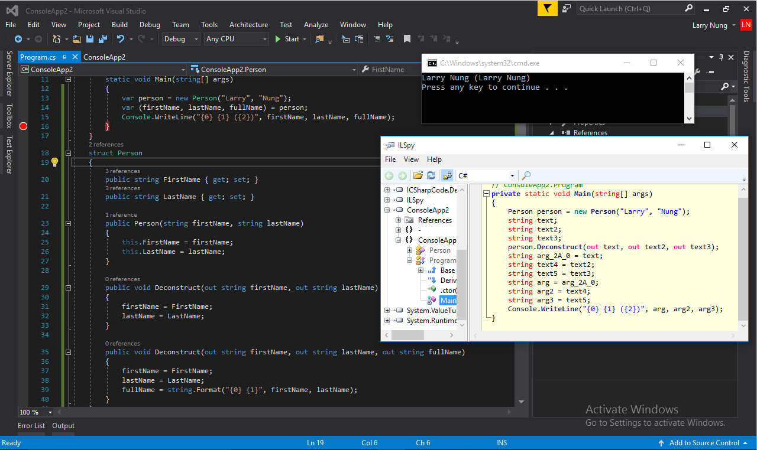Open the Architecture menu
757x450 pixels.
tap(248, 25)
